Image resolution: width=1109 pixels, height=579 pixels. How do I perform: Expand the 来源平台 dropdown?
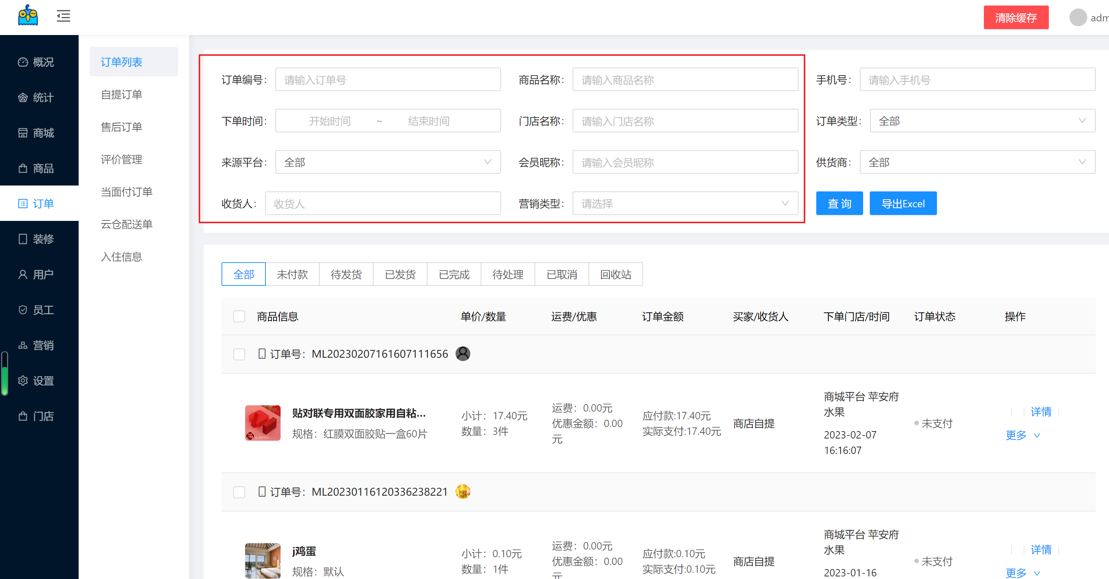click(388, 162)
